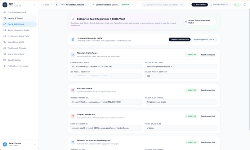Click the Jira CONNECTED status badge

[x=191, y=55]
